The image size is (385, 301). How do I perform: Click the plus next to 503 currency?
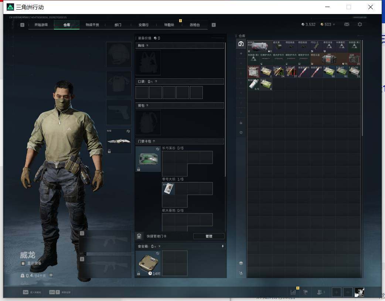tap(334, 24)
